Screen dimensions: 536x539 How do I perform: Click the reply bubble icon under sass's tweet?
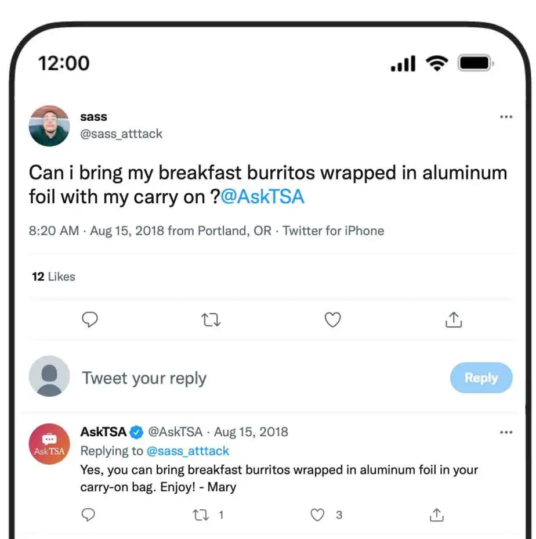pyautogui.click(x=89, y=319)
